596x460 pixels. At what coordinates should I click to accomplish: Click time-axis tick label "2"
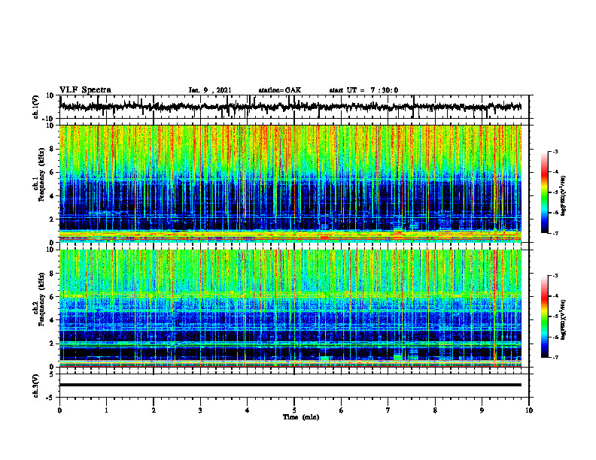[x=154, y=410]
